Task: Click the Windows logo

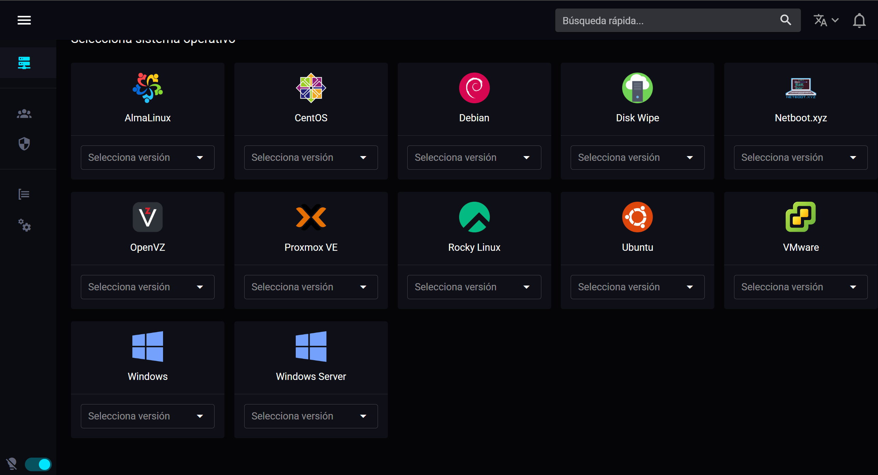Action: (x=148, y=347)
